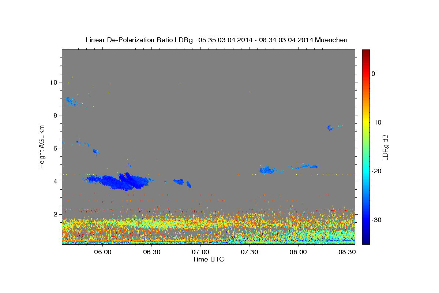Click the height tick label 2

(x=56, y=214)
